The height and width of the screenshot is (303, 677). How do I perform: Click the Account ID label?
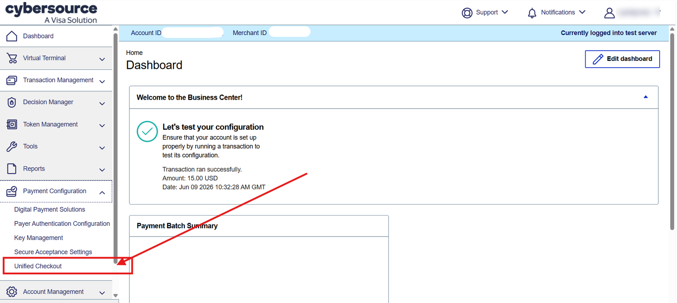click(x=146, y=33)
